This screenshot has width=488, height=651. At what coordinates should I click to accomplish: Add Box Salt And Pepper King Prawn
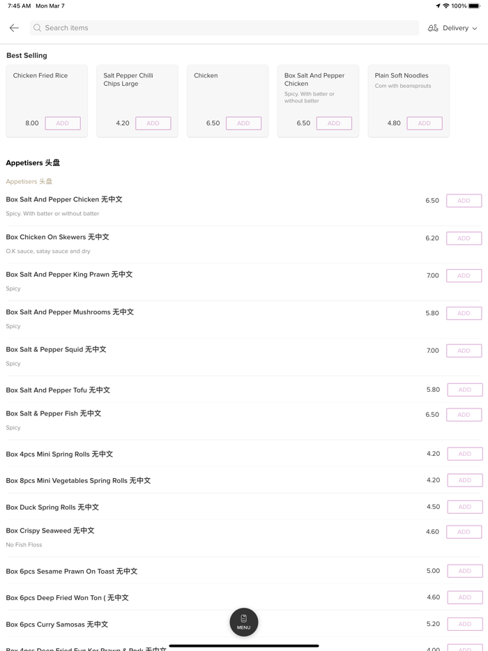coord(464,276)
